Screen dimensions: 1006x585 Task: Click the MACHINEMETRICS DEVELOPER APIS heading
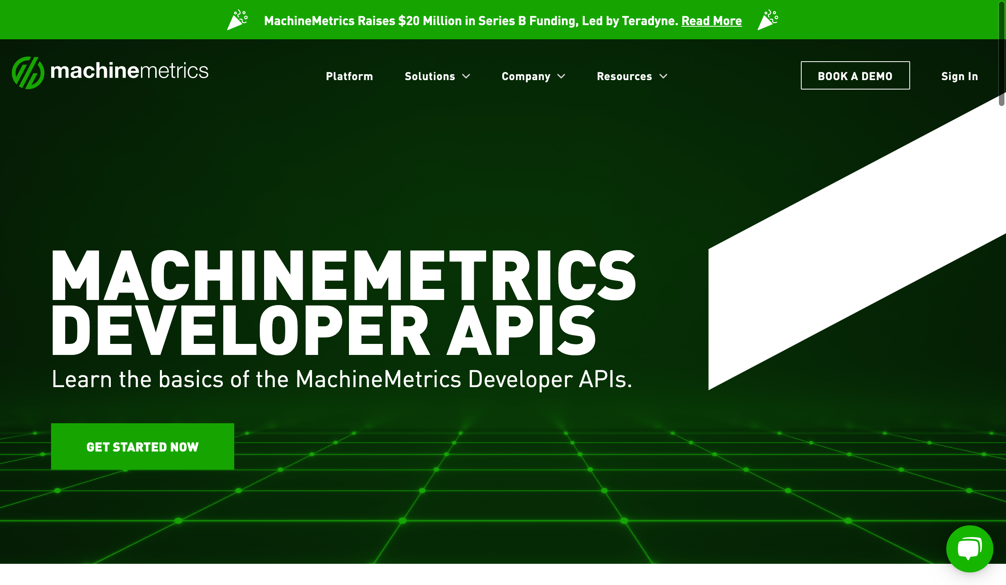click(x=343, y=302)
